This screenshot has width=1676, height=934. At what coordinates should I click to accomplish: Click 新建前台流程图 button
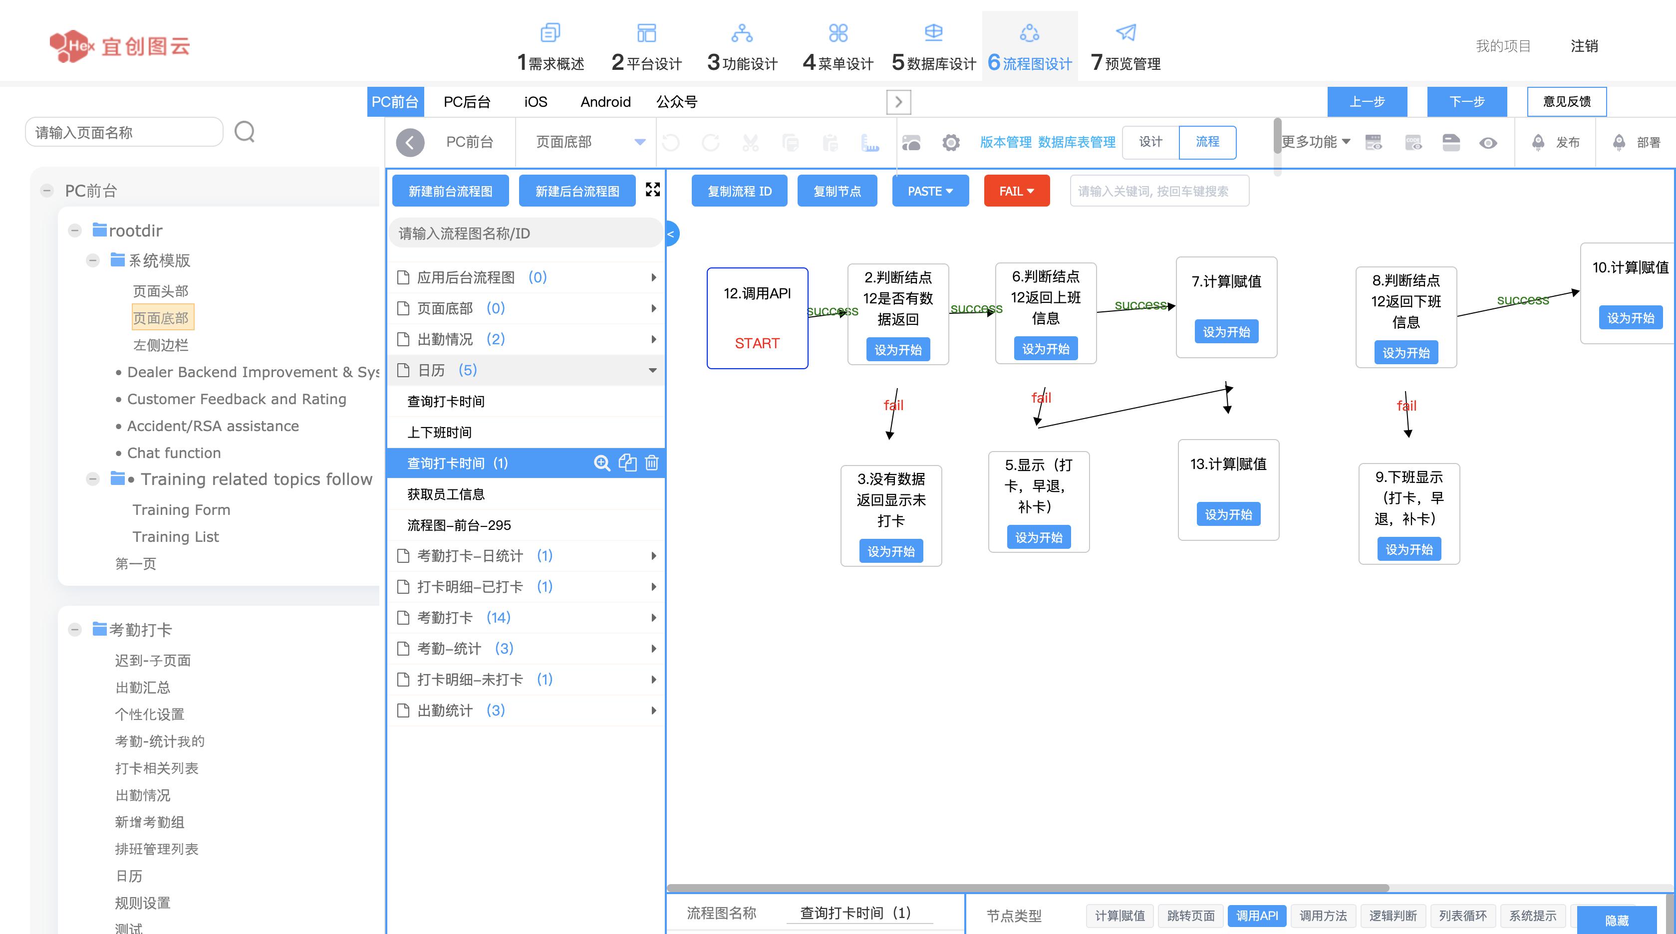(x=450, y=191)
